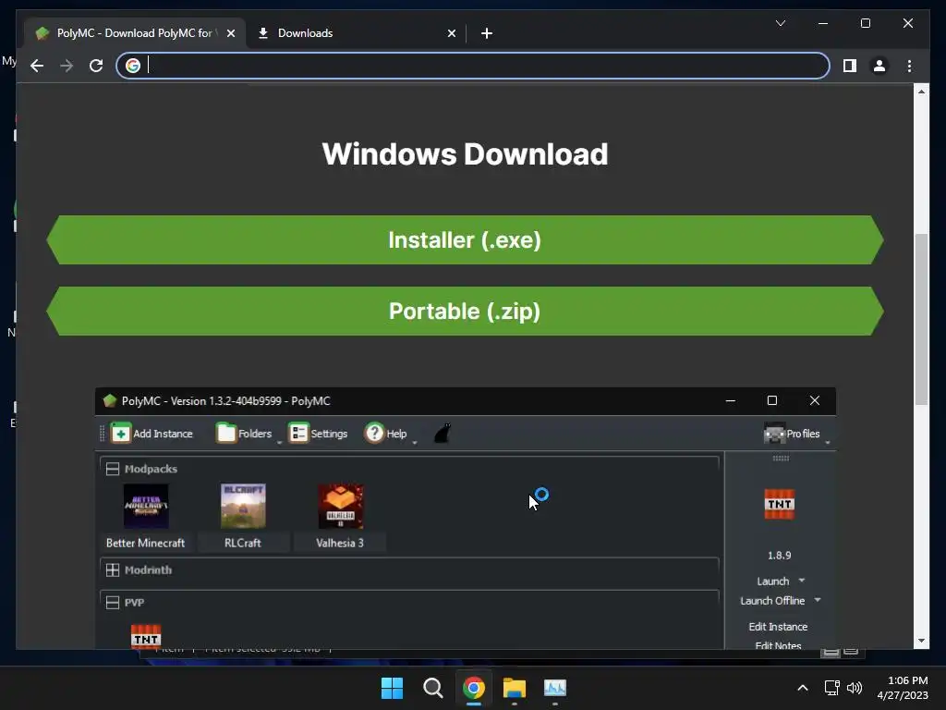Open the Launch Offline dropdown arrow
The image size is (946, 710).
click(818, 600)
